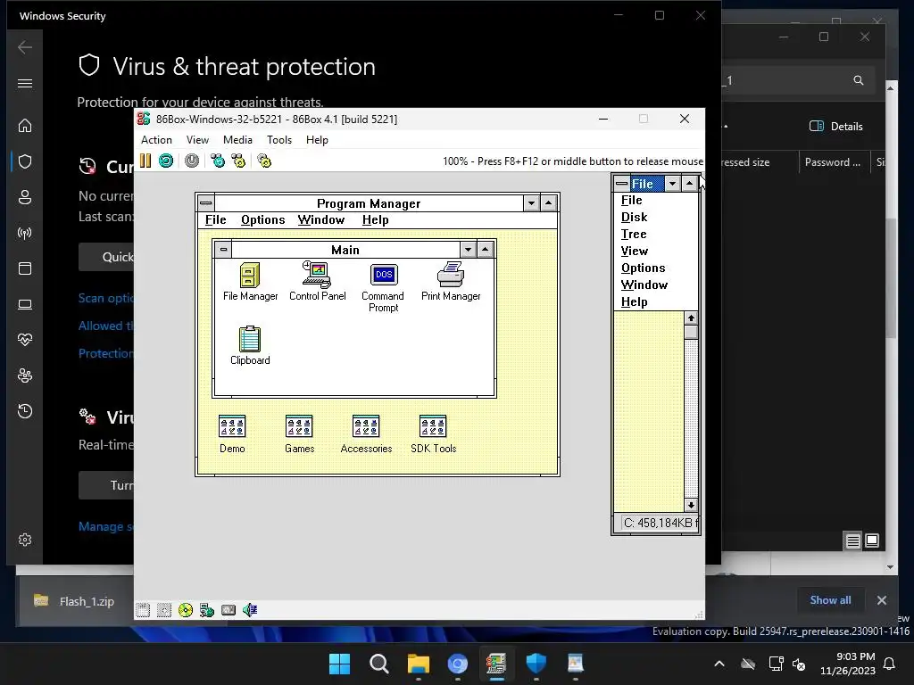This screenshot has height=685, width=914.
Task: Open Account protection person icon in sidebar
Action: [x=25, y=197]
